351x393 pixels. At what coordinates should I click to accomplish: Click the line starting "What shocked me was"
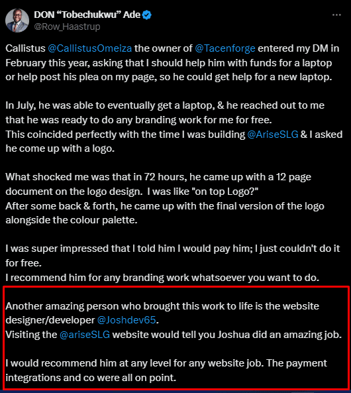[158, 177]
